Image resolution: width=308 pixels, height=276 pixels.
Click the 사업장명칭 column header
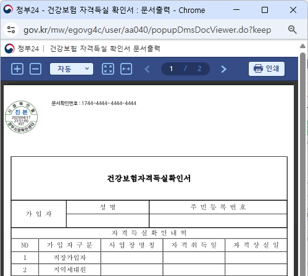(131, 245)
